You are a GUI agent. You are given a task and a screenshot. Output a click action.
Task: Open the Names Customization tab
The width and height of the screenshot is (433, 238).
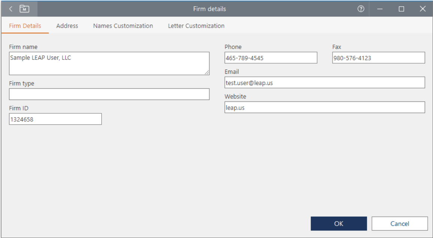coord(123,26)
